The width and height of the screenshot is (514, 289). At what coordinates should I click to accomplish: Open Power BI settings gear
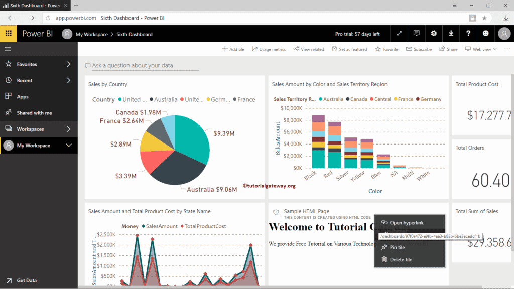tap(433, 34)
